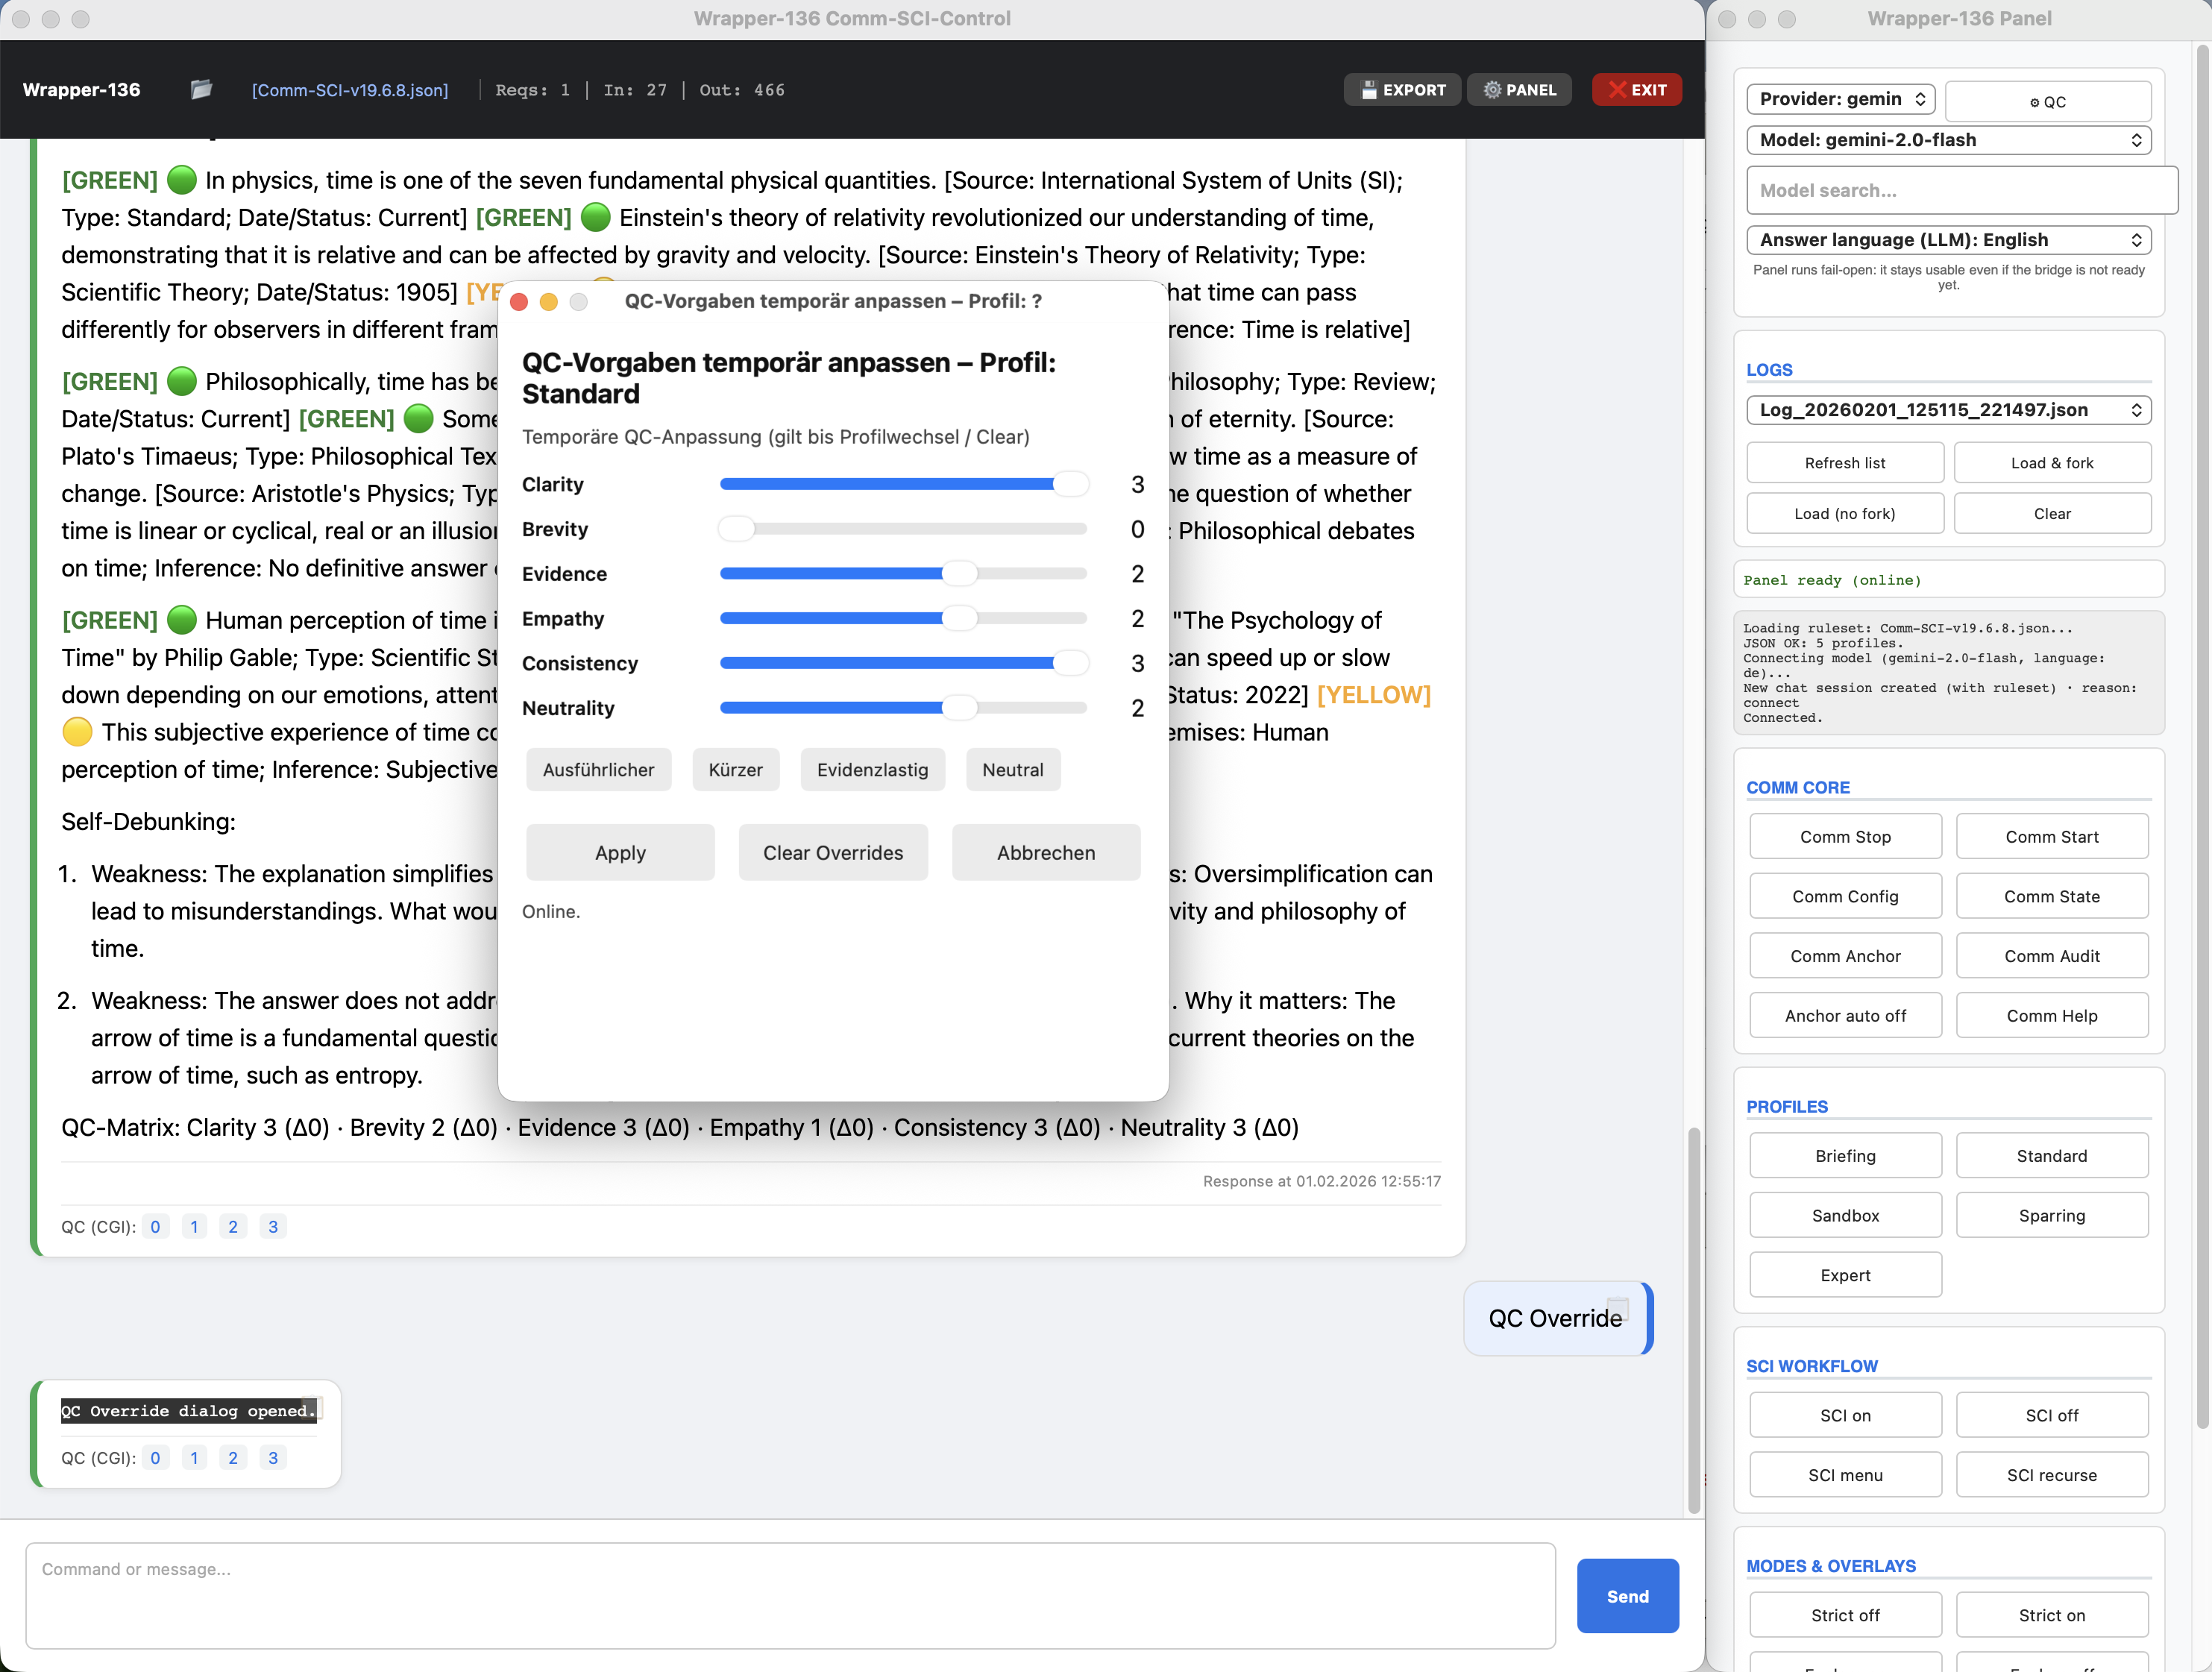Turn Strict mode on
The width and height of the screenshot is (2212, 1672).
pos(2052,1614)
